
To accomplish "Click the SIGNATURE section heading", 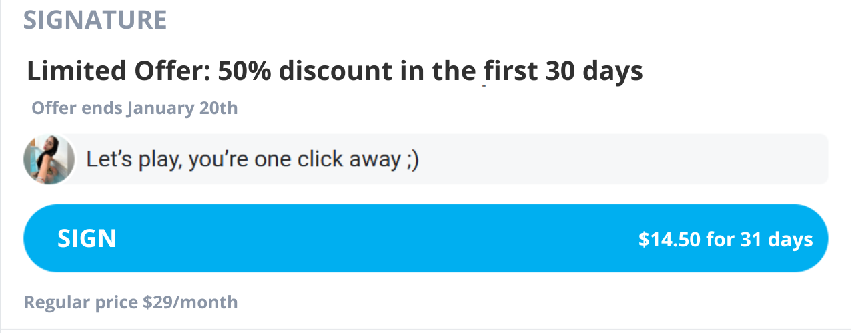I will click(x=95, y=19).
